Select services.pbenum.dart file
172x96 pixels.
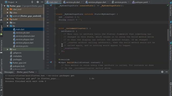[25, 36]
